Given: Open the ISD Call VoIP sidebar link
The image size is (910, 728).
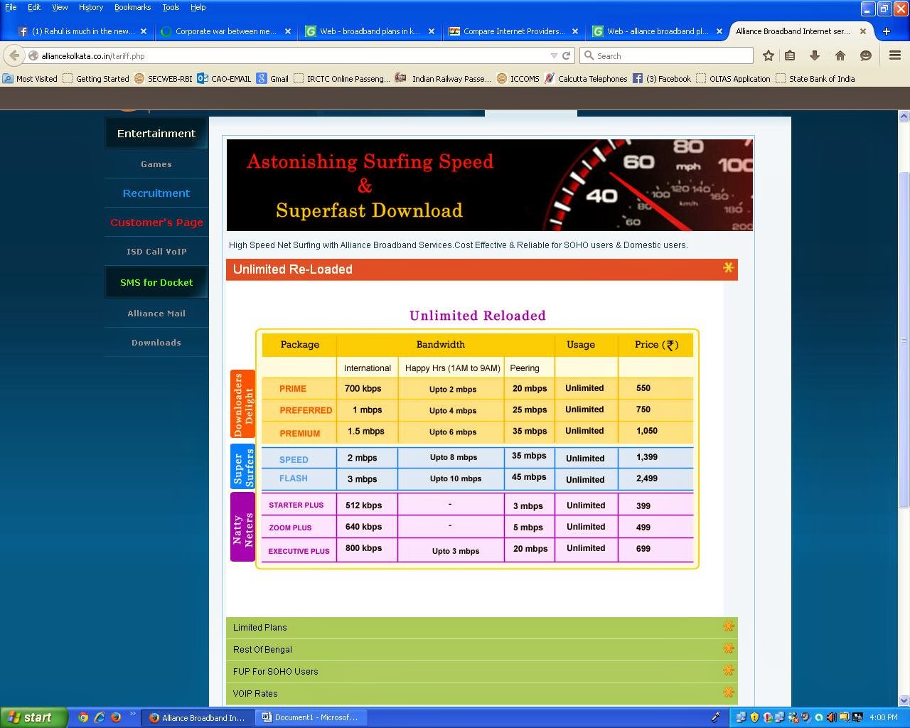Looking at the screenshot, I should click(156, 252).
